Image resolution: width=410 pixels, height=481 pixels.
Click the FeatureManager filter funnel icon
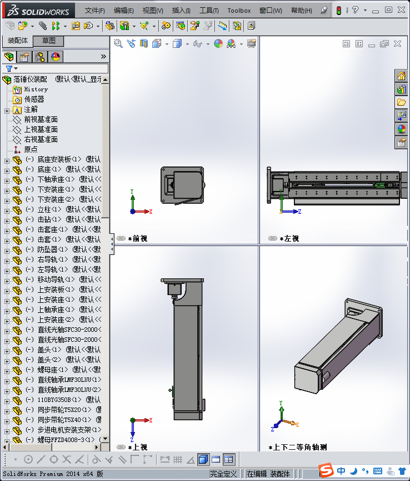9,68
